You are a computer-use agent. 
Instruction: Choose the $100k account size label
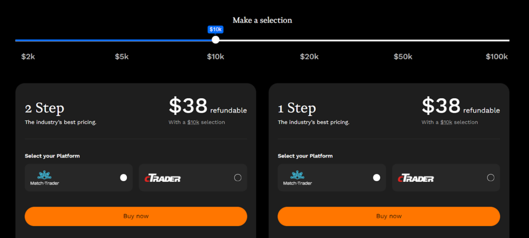(x=496, y=57)
